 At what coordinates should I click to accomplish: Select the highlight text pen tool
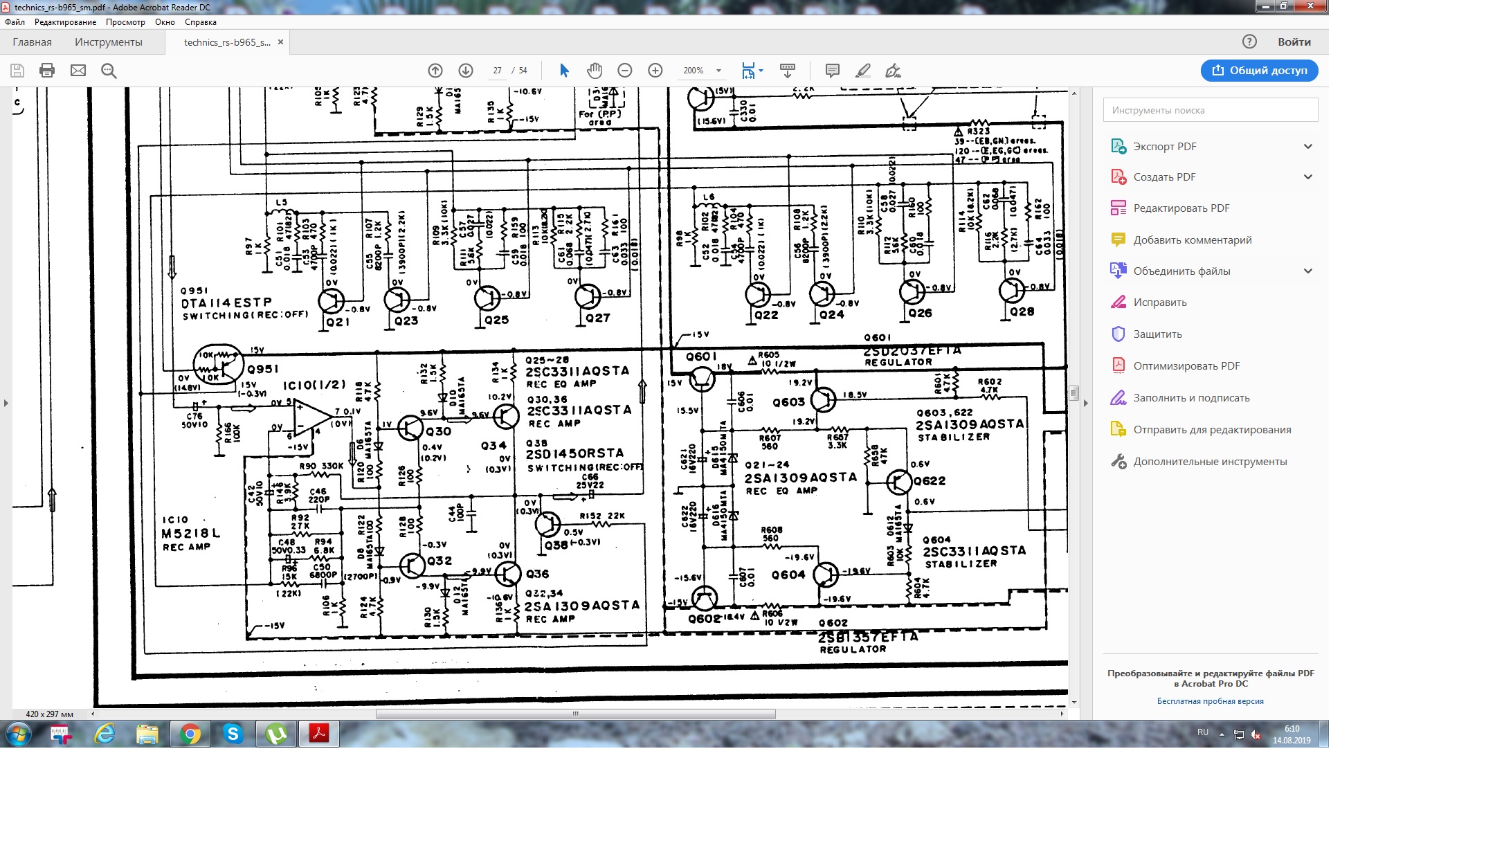coord(863,71)
